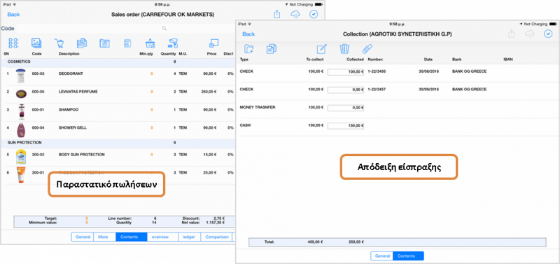Select Contents tab in Sales order
Viewport: 560px width, 264px height.
[131, 237]
